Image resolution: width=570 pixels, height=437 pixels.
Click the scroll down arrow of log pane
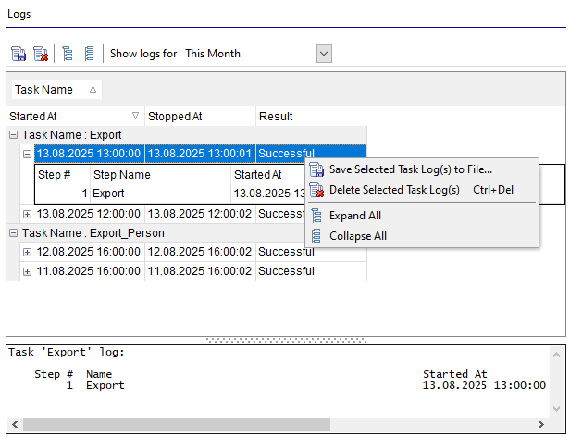pos(556,409)
